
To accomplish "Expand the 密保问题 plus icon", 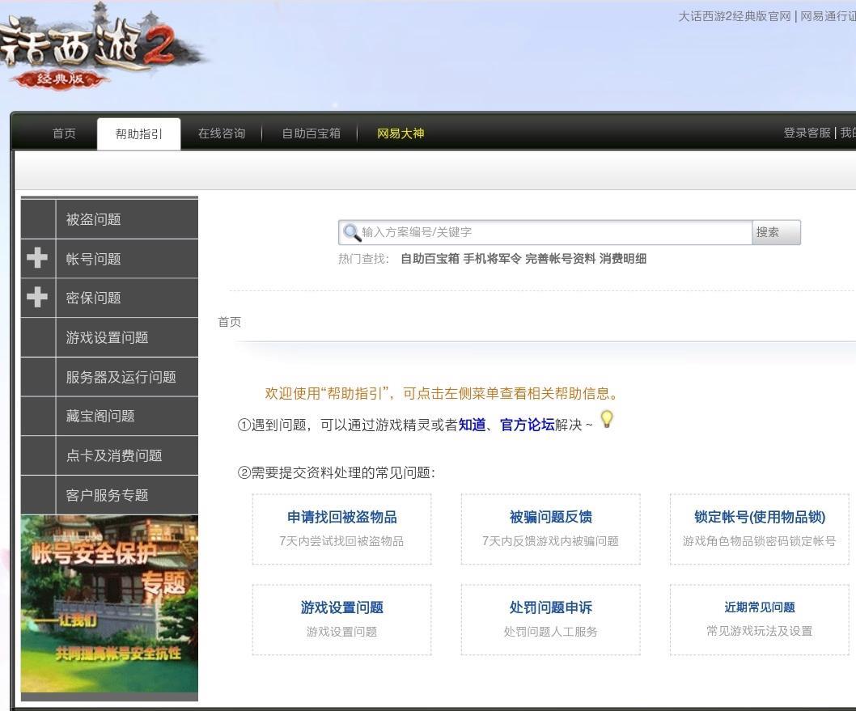I will 37,298.
